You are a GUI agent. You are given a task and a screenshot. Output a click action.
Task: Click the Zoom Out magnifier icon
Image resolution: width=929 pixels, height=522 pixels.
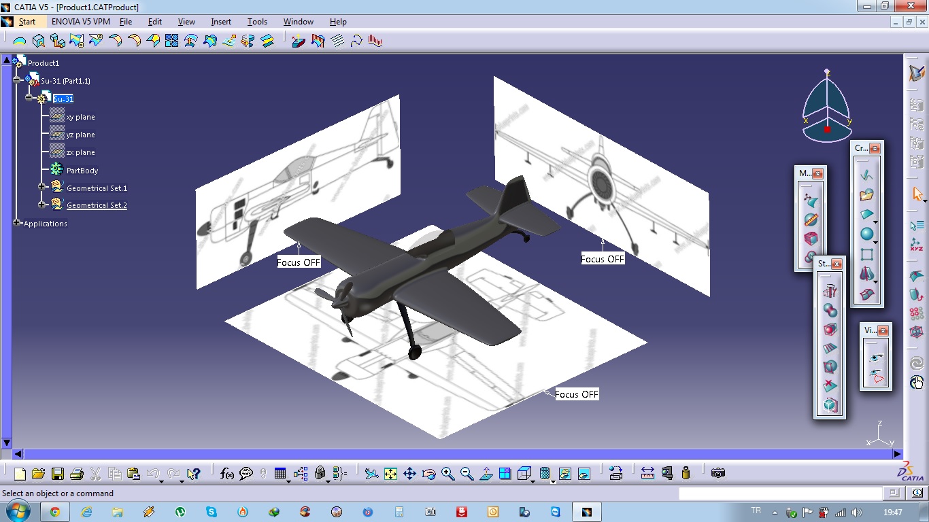(x=467, y=474)
